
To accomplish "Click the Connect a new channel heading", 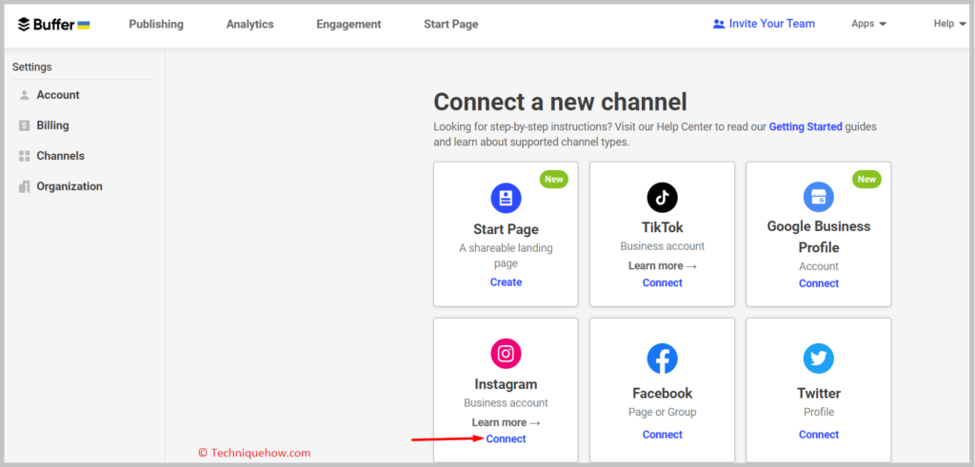I will (560, 102).
